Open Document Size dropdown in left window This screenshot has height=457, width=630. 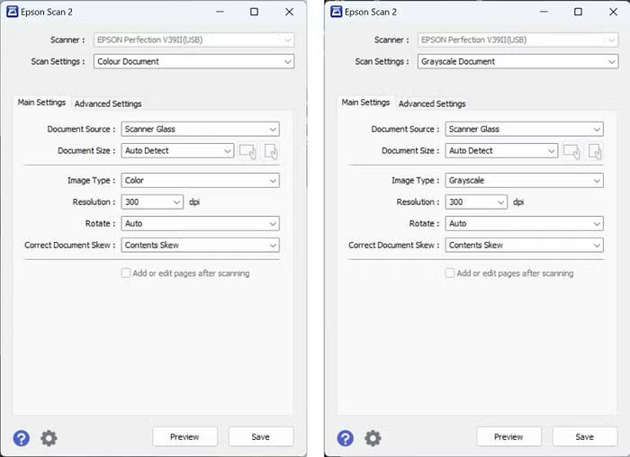coord(177,151)
